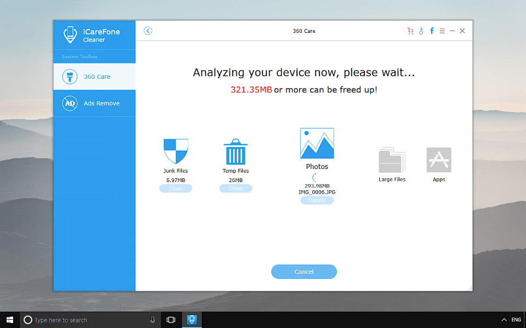Expand the system tray hidden icons
526x328 pixels.
click(x=504, y=320)
